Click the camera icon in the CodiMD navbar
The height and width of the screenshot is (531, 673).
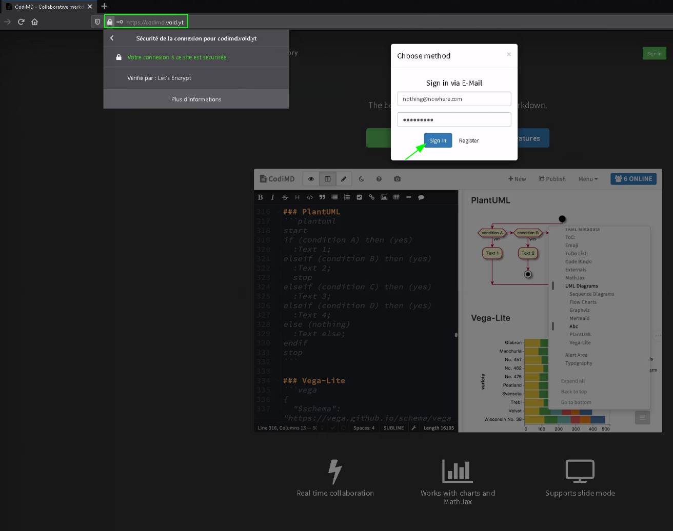[397, 179]
